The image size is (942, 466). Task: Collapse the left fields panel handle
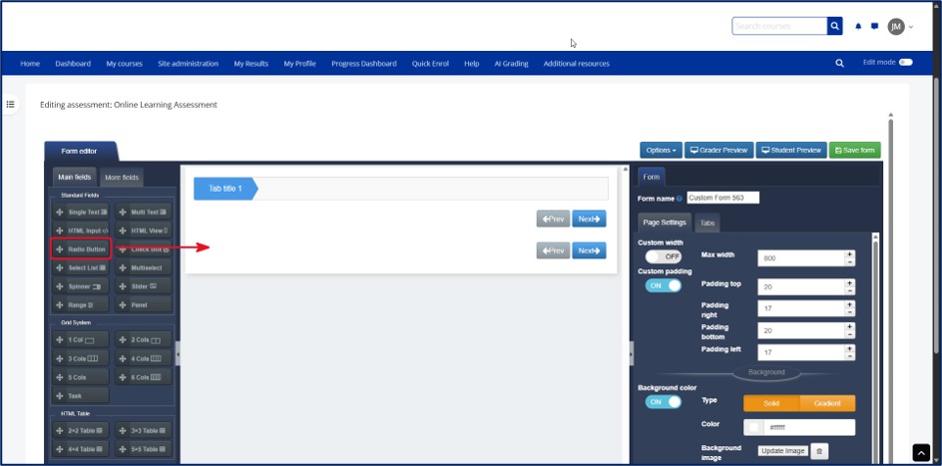click(x=178, y=354)
